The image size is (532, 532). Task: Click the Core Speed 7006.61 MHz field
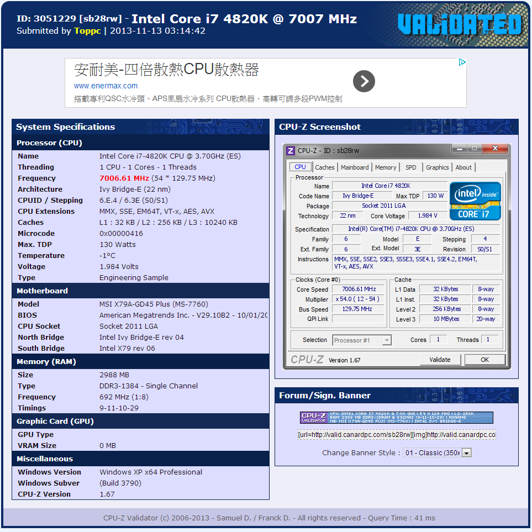[359, 289]
